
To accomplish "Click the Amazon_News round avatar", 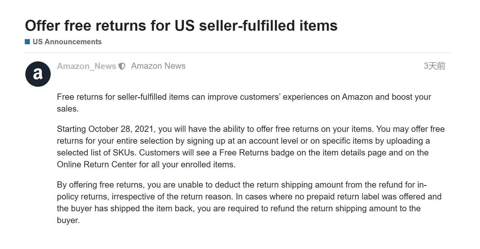I will click(x=38, y=74).
